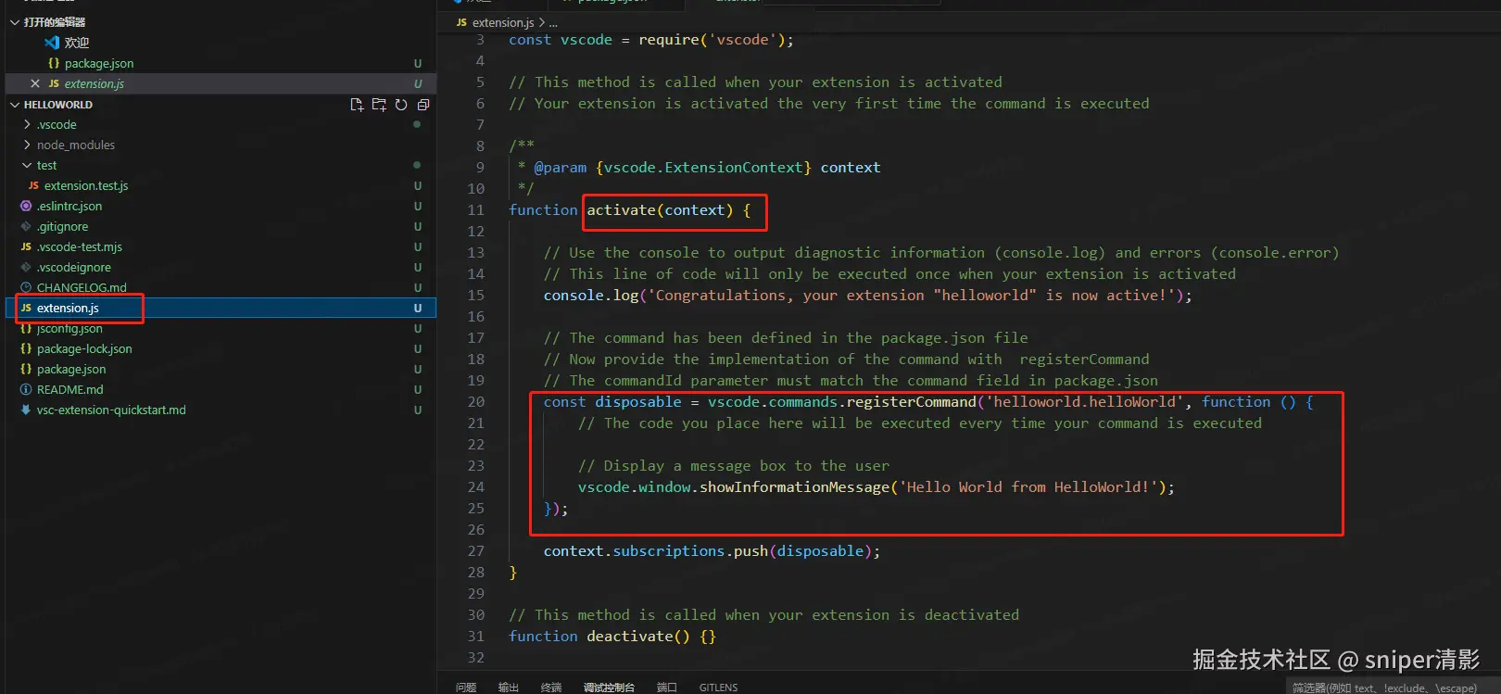The height and width of the screenshot is (694, 1501).
Task: Click the 筛选器 filter input in the panel
Action: click(x=1394, y=688)
